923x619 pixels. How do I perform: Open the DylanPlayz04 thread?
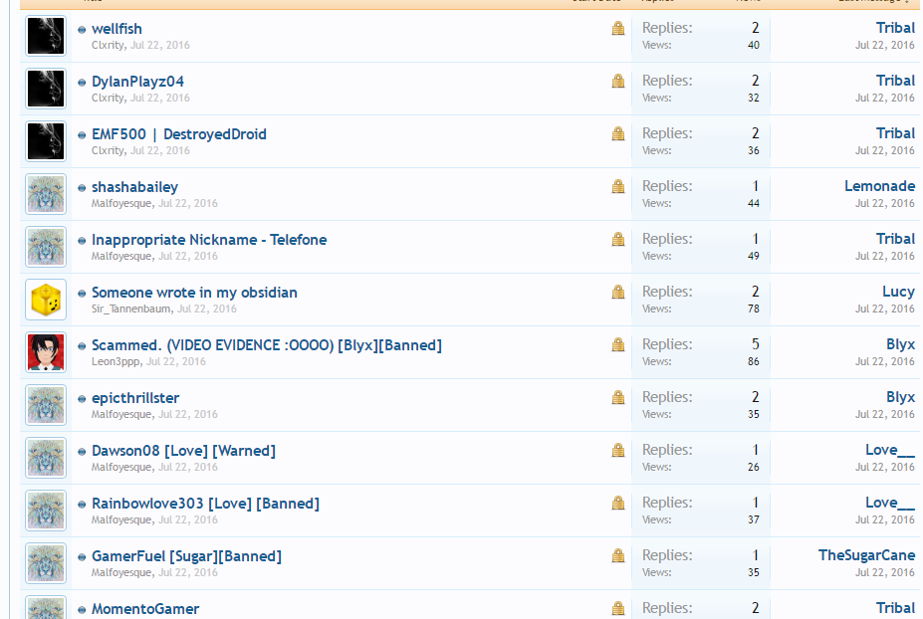point(137,82)
